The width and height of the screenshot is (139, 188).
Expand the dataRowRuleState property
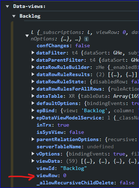point(33,82)
